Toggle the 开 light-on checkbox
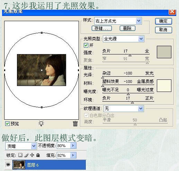The width and height of the screenshot is (179, 171). click(86, 45)
